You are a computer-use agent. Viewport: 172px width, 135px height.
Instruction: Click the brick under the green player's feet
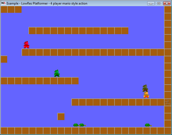[x=54, y=81]
